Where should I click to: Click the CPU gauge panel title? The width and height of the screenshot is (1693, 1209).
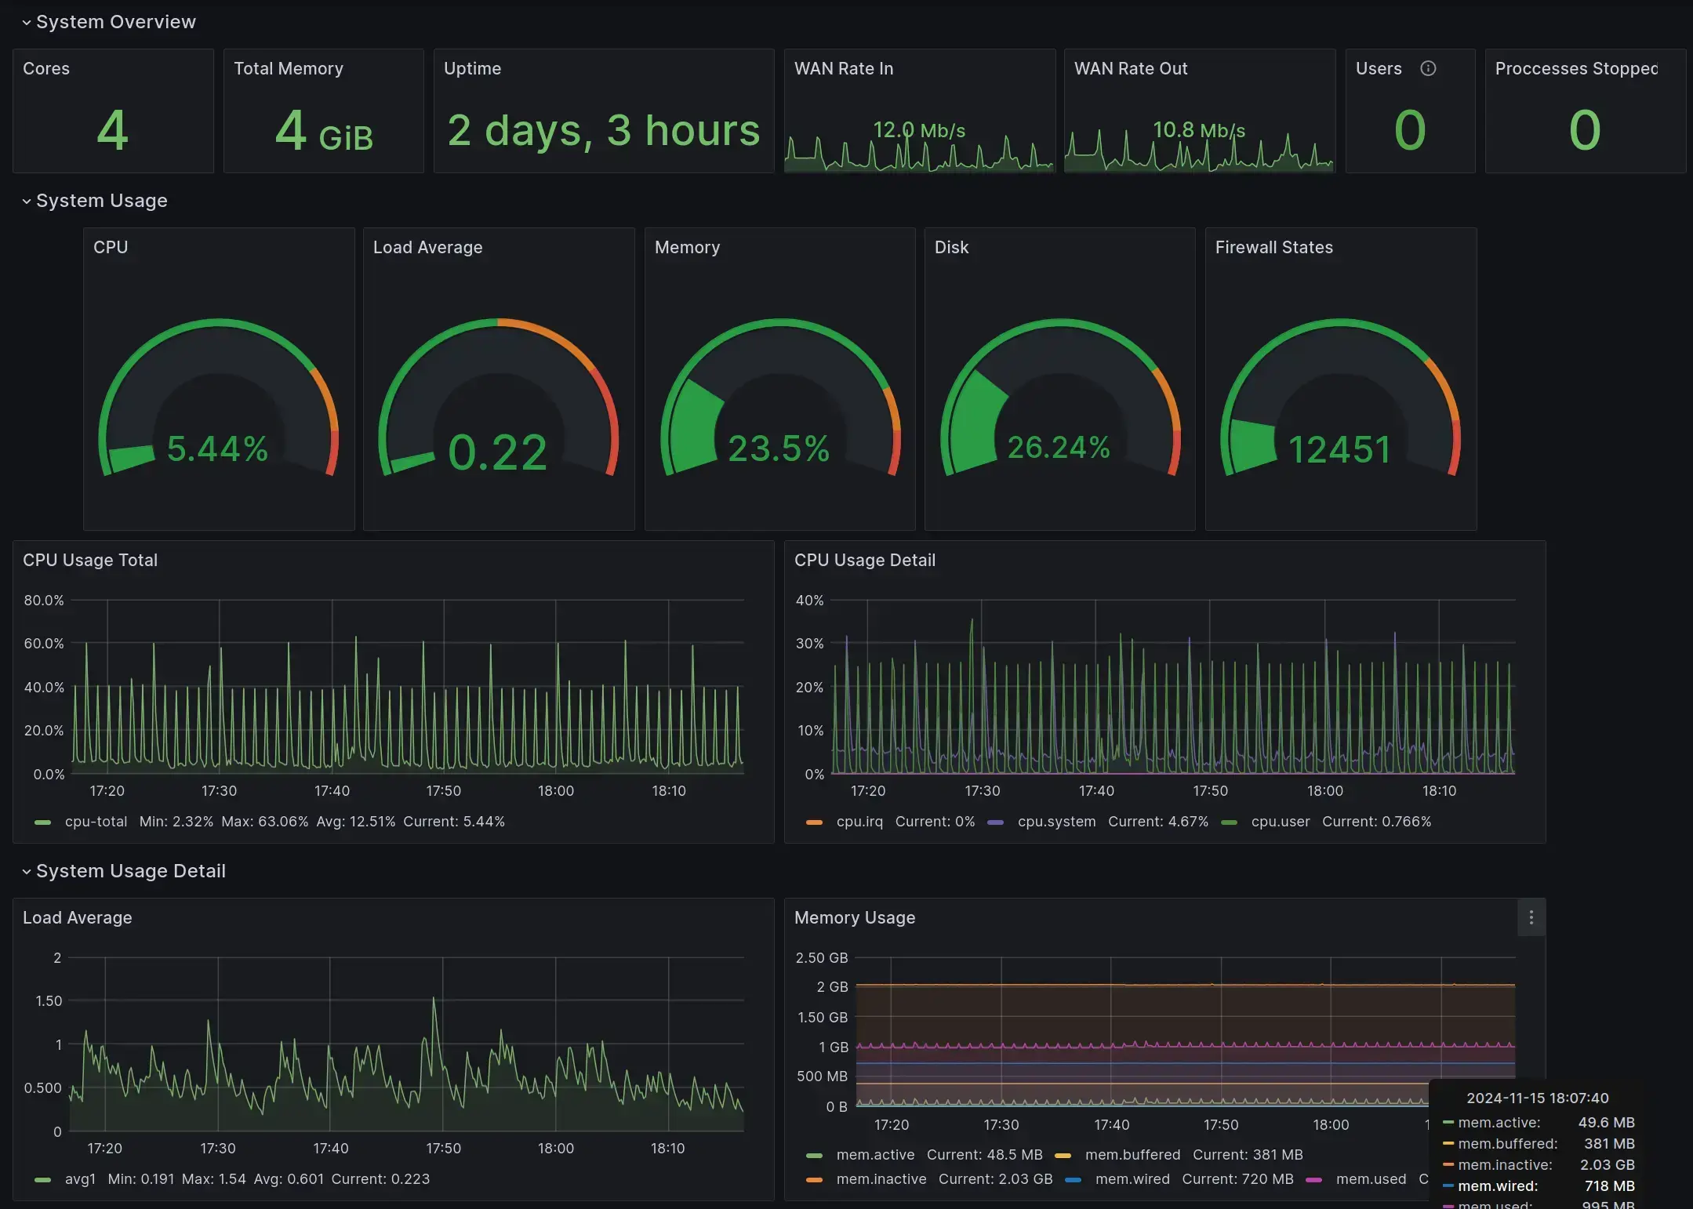[x=111, y=248]
